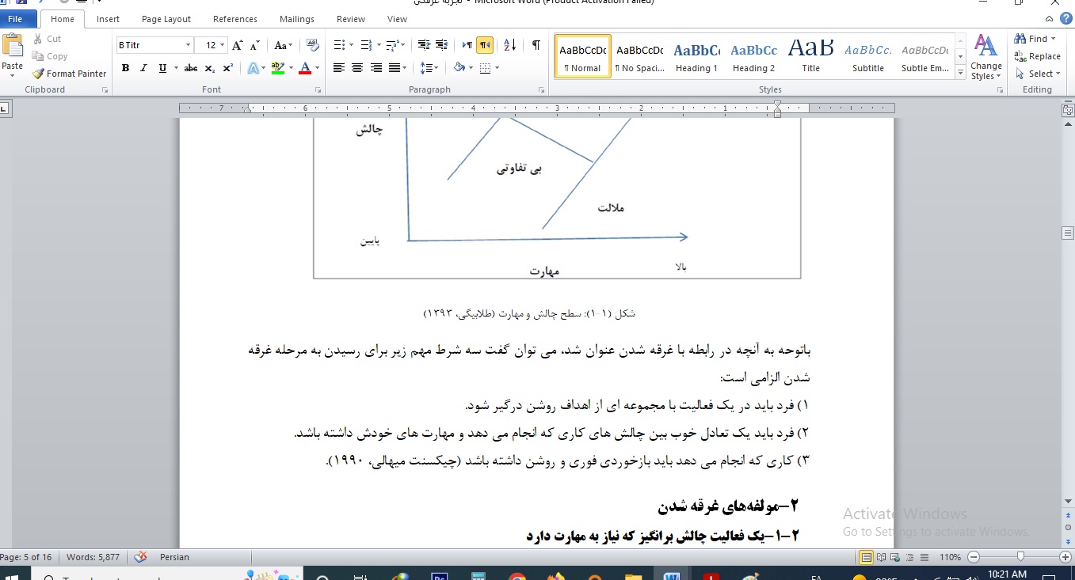
Task: Open the Line Spacing dropdown
Action: coord(426,67)
